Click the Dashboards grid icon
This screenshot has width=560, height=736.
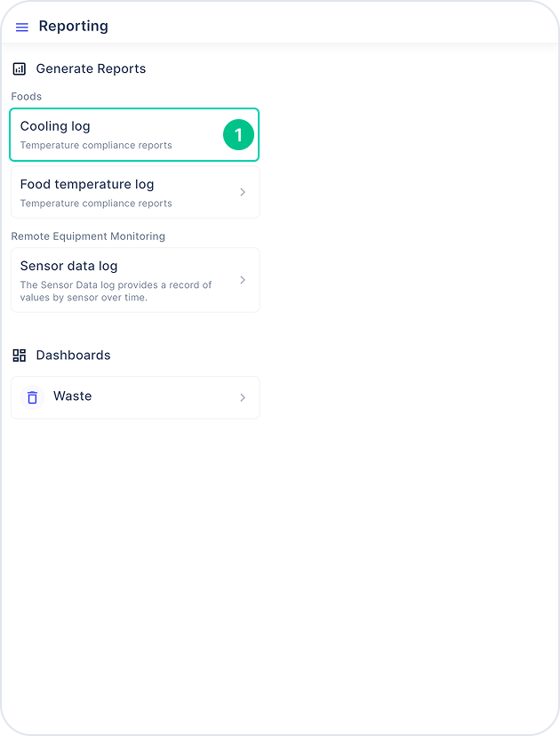pos(20,356)
